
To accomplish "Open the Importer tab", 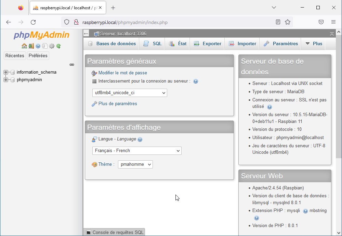I will coord(242,44).
